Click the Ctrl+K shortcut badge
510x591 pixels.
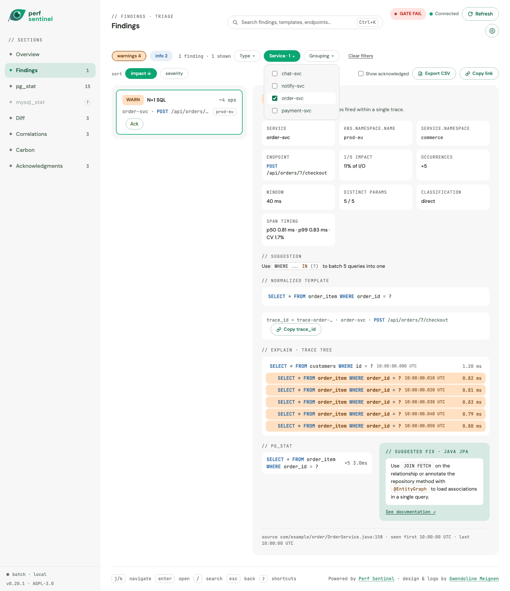coord(367,22)
